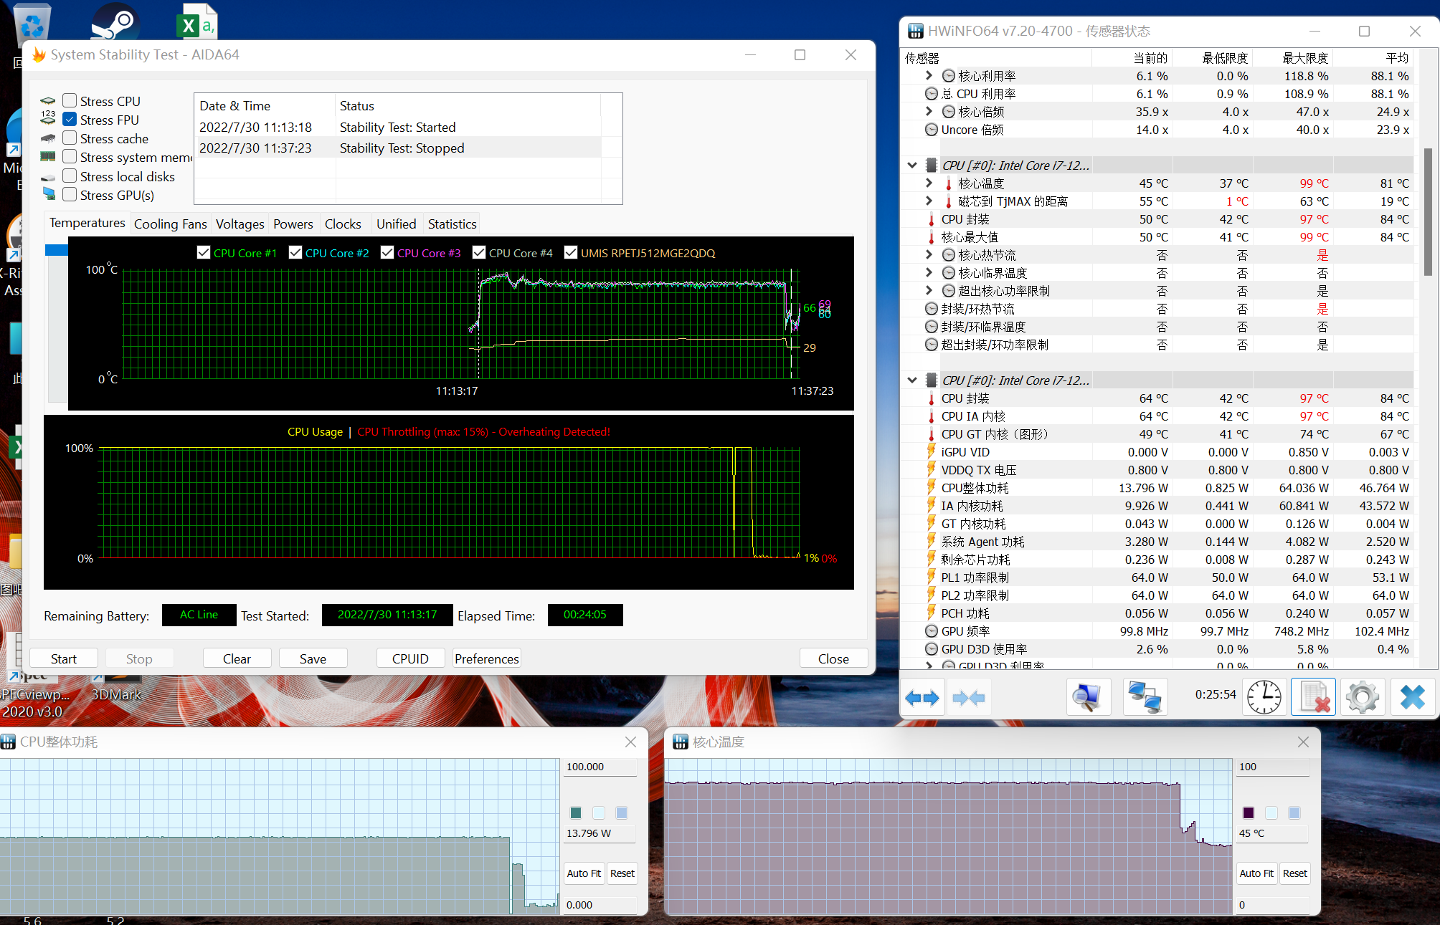Click the HWiNFO64 title bar icon
1440x925 pixels.
915,31
